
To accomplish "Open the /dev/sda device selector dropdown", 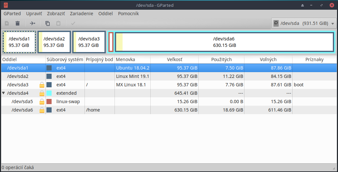I will pyautogui.click(x=303, y=23).
